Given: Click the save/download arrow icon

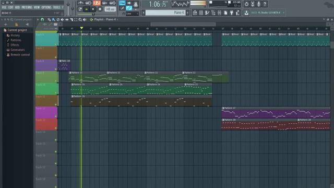Looking at the screenshot, I should (246, 13).
